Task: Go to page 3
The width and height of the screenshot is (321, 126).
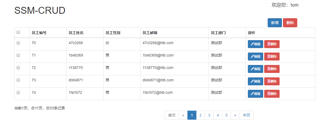Action: (209, 115)
